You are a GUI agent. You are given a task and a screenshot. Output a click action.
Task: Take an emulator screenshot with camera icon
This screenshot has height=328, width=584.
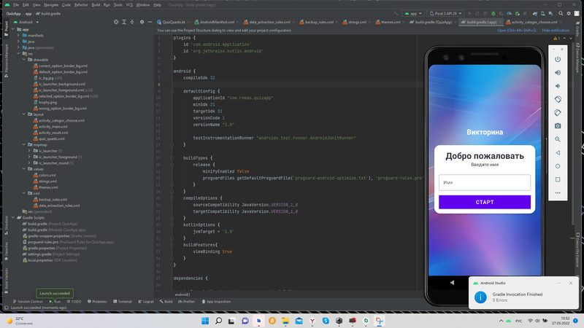click(x=558, y=126)
